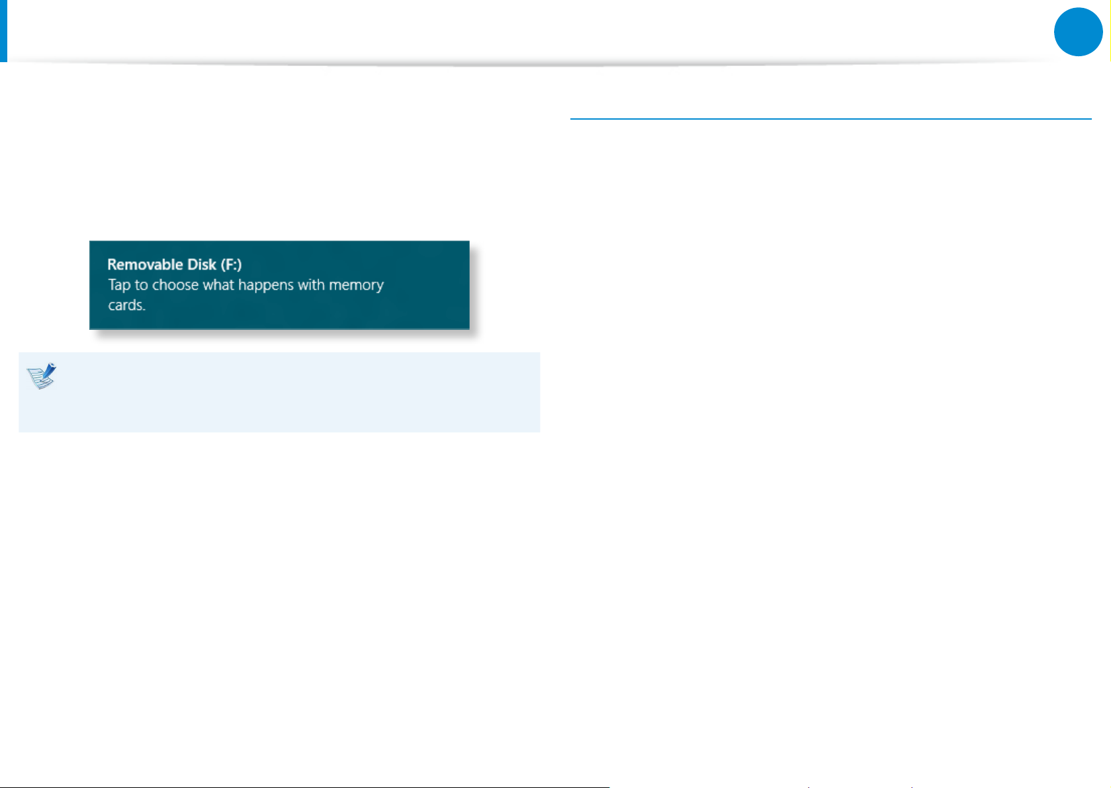The width and height of the screenshot is (1111, 788).
Task: Click the word "cards." in notification
Action: tap(126, 305)
